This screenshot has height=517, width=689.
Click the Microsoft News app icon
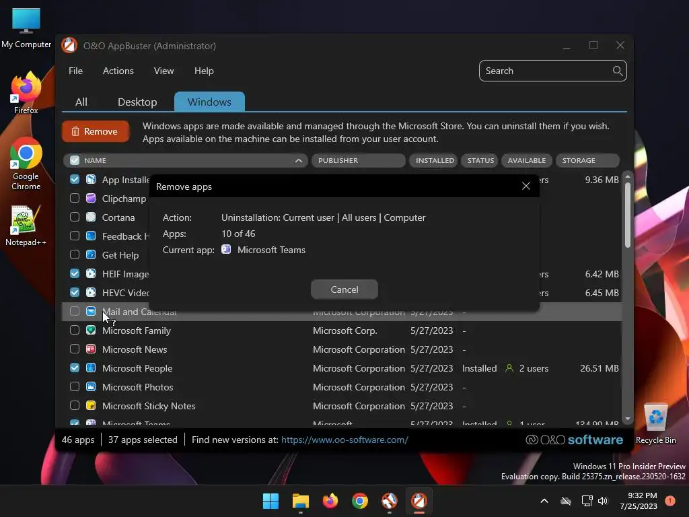pyautogui.click(x=91, y=349)
